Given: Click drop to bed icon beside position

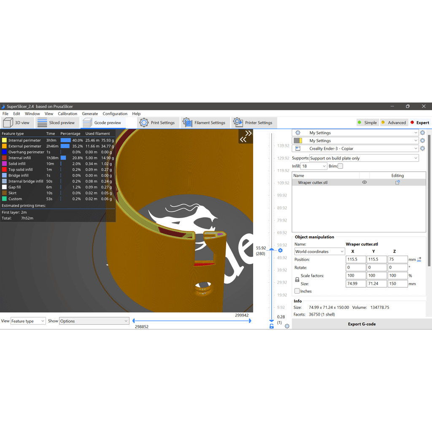Looking at the screenshot, I should point(419,259).
